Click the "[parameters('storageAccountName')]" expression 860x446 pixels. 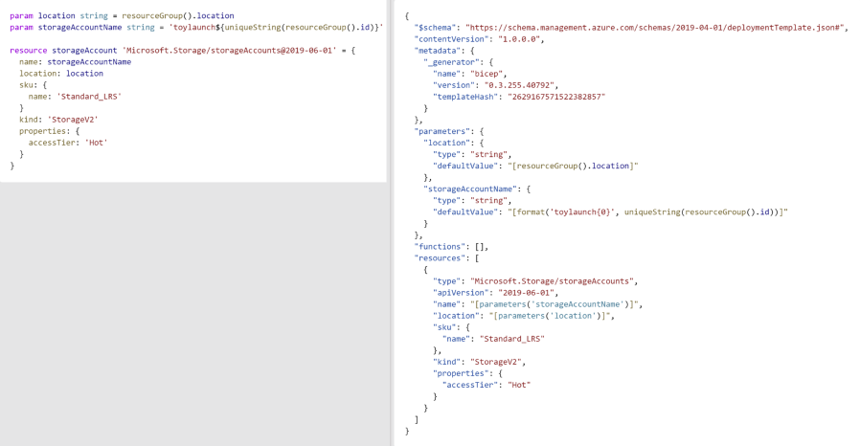point(564,303)
